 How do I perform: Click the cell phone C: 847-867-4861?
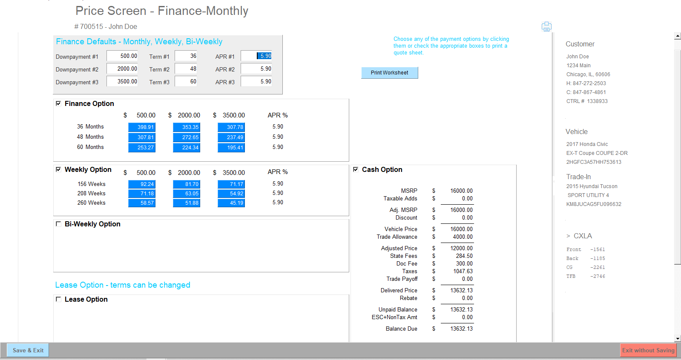[586, 92]
